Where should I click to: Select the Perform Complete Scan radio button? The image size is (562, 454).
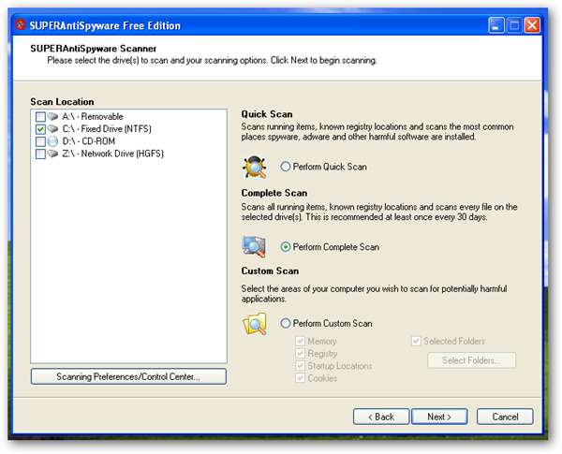click(x=286, y=247)
